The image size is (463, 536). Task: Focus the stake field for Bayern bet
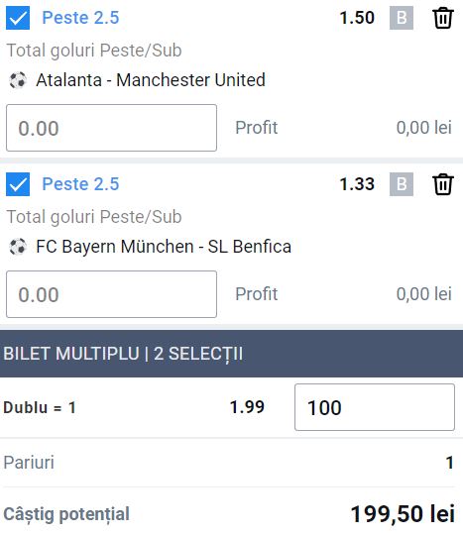pyautogui.click(x=111, y=294)
